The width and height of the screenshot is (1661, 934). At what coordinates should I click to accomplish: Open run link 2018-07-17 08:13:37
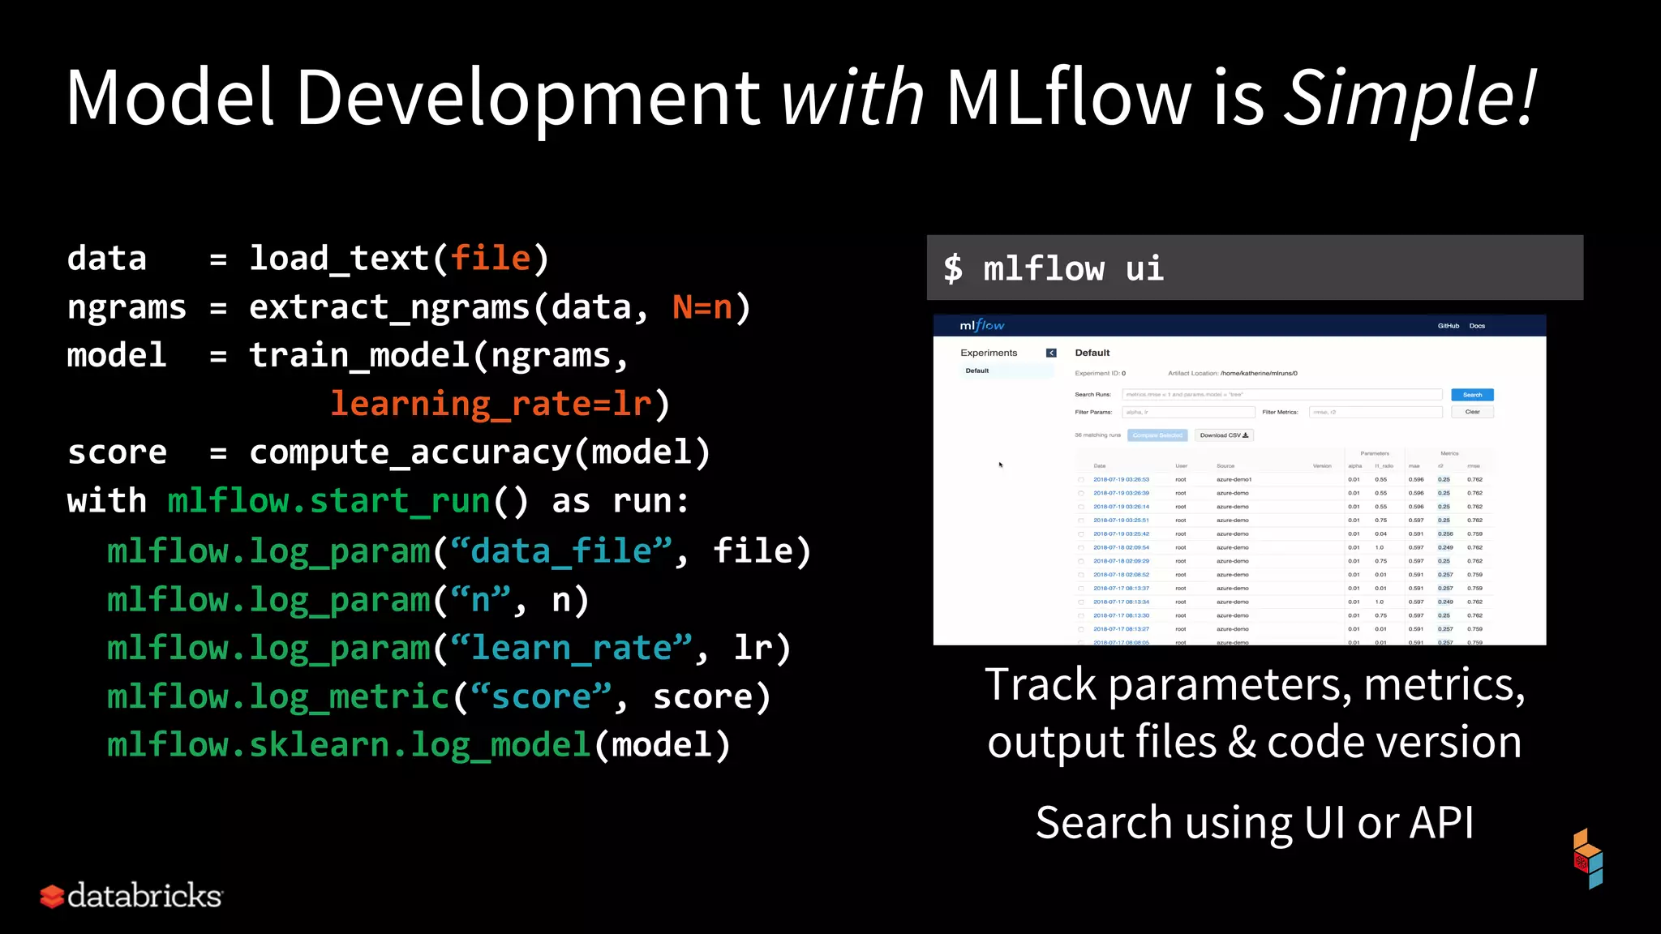coord(1121,589)
